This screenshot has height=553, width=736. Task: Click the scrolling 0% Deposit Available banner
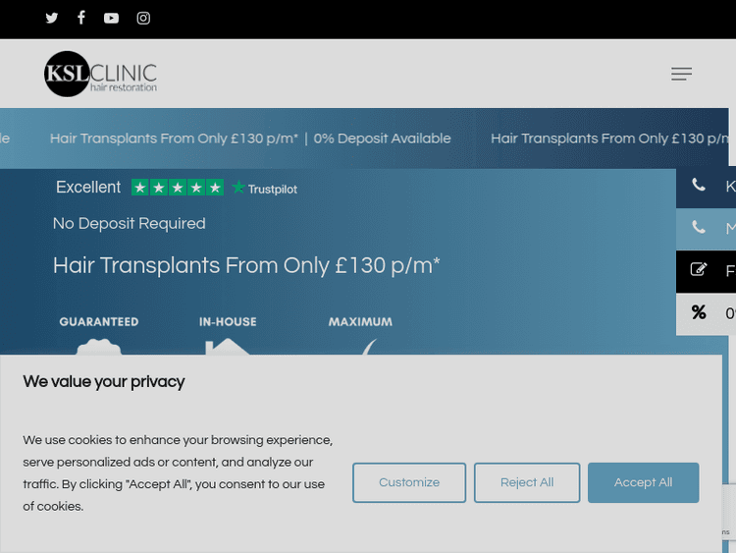[x=383, y=138]
